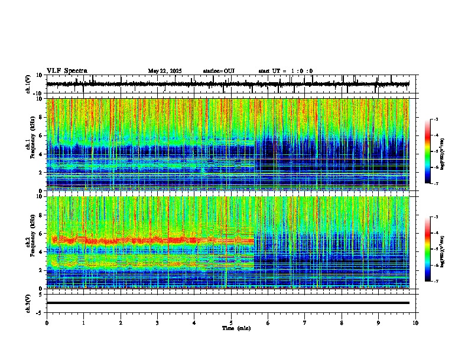Click the "VLF Spectra" title text
The image size is (468, 362).
tap(67, 71)
